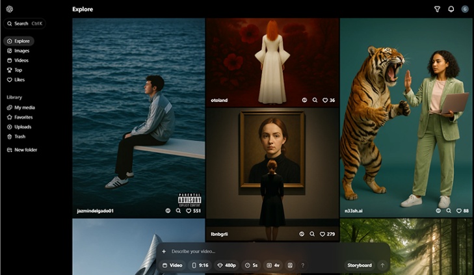Open the notifications bell
This screenshot has width=474, height=275.
(x=451, y=9)
